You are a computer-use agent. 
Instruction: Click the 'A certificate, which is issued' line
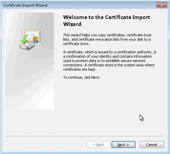[x=110, y=52]
